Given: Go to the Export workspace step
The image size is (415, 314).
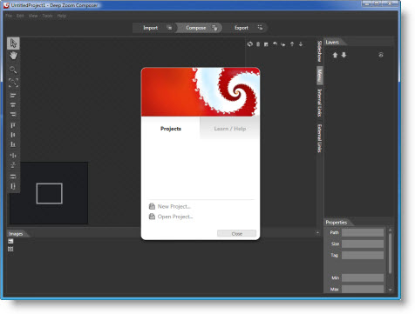Looking at the screenshot, I should point(246,28).
